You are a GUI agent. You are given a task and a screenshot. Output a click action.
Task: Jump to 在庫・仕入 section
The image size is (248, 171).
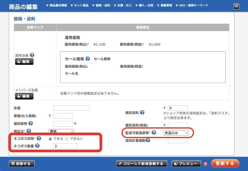pos(123,6)
